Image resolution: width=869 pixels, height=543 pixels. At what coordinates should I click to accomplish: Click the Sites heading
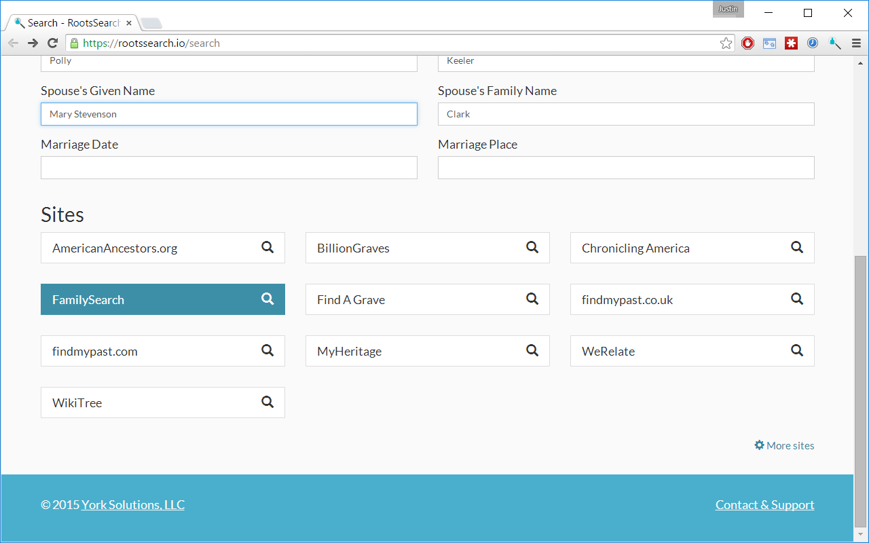tap(62, 214)
